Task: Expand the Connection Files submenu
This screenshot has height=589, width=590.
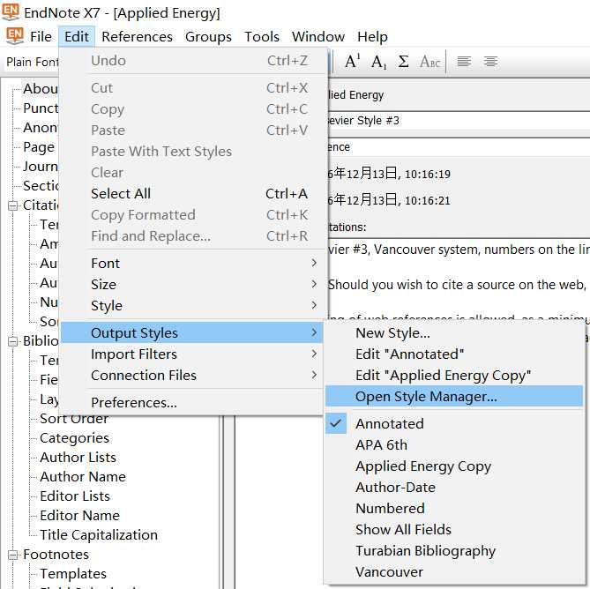Action: click(x=192, y=375)
